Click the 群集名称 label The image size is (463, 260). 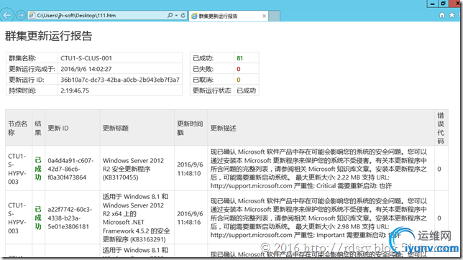(x=22, y=58)
